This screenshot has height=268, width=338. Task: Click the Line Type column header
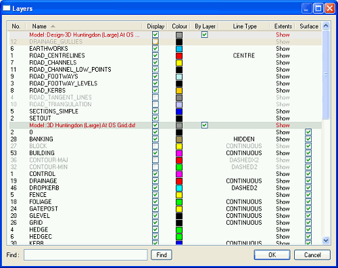(245, 26)
